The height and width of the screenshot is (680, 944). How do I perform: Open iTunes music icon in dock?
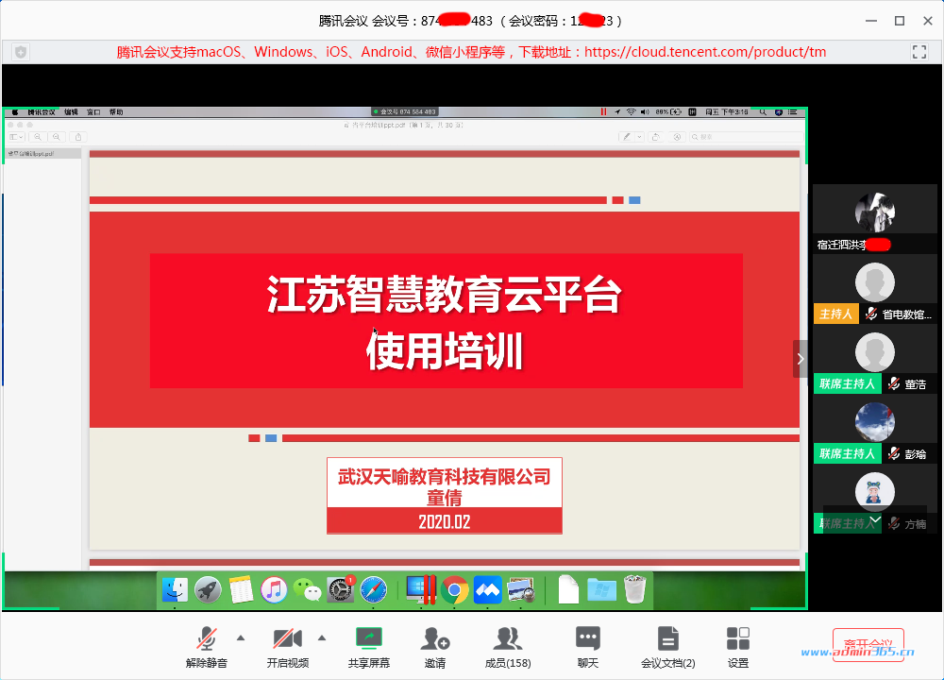274,589
